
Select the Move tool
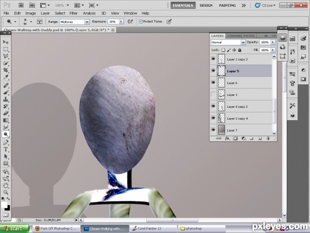[6, 42]
